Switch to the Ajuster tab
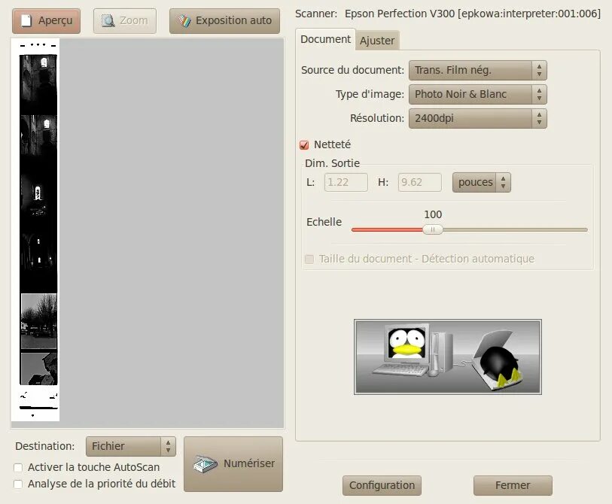The image size is (612, 504). click(377, 41)
